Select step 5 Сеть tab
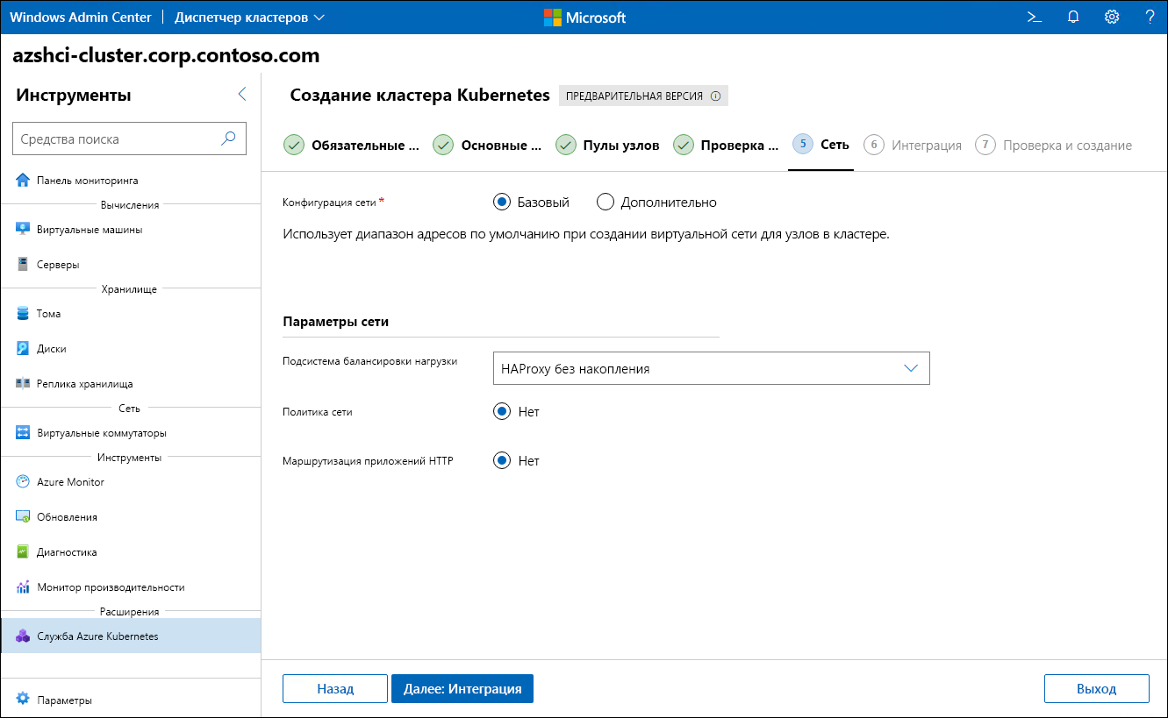 [x=820, y=145]
